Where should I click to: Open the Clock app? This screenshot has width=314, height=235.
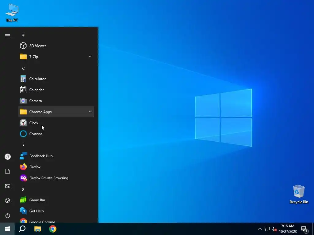pyautogui.click(x=56, y=123)
